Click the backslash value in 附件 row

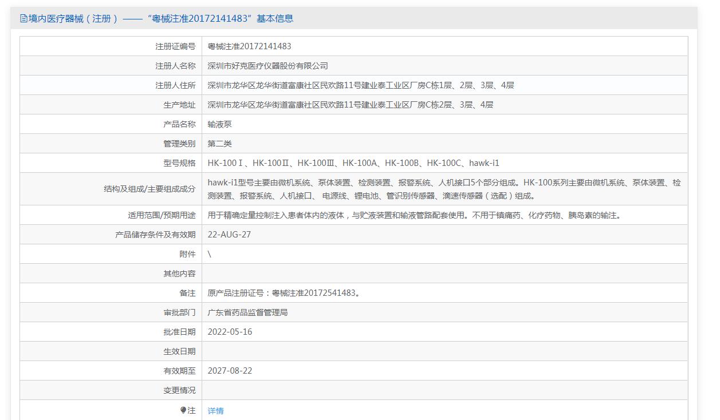pyautogui.click(x=210, y=254)
